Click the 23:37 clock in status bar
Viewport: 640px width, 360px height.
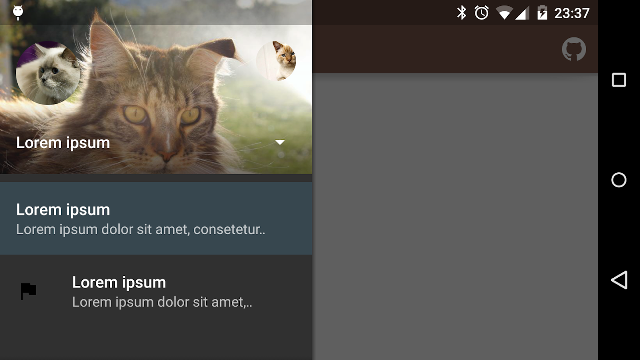pos(572,13)
